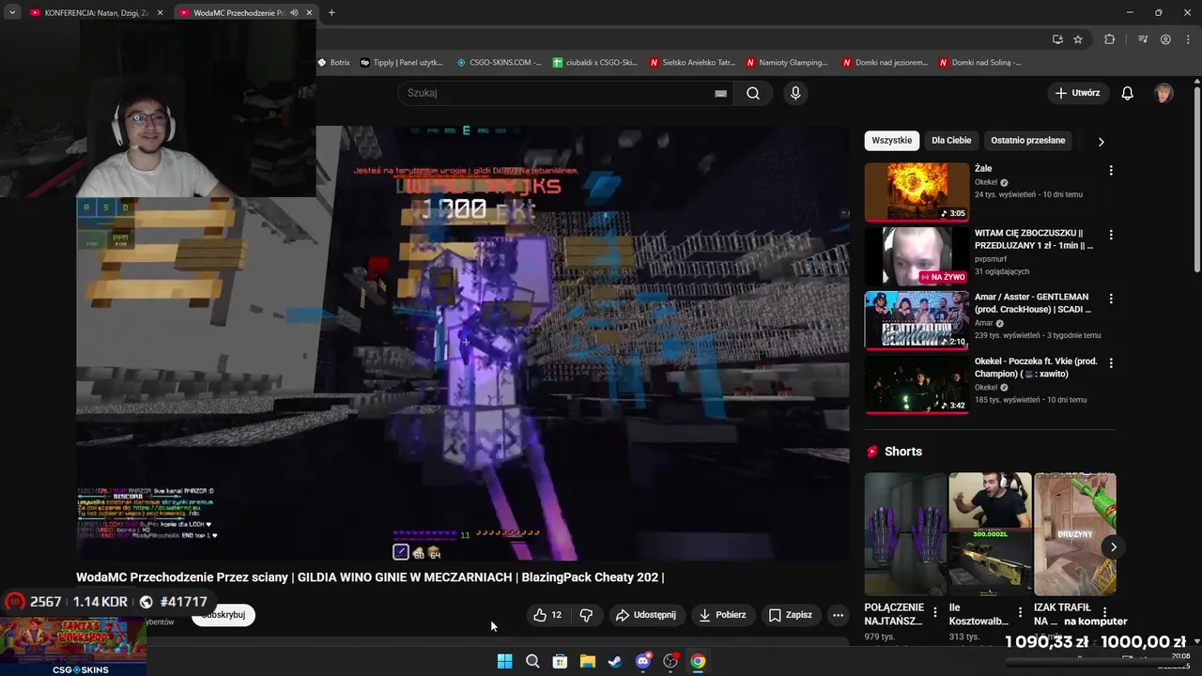Screen dimensions: 1202x676
Task: Open the media controls icon in Chrome toolbar
Action: coord(1143,39)
